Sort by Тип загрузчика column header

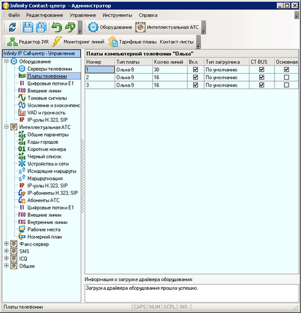[x=226, y=62]
